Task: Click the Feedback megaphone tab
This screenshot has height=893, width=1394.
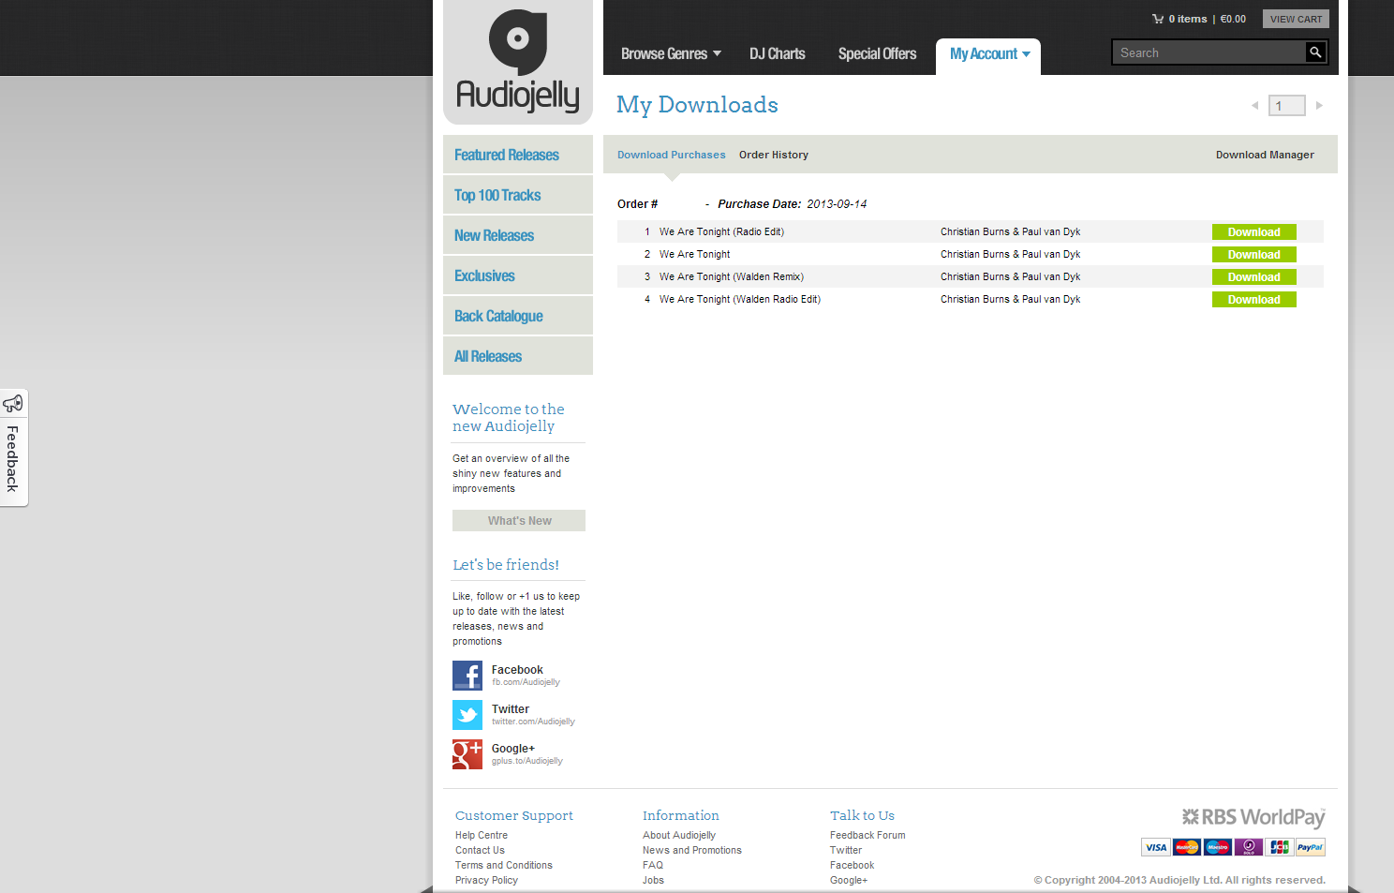Action: point(13,448)
